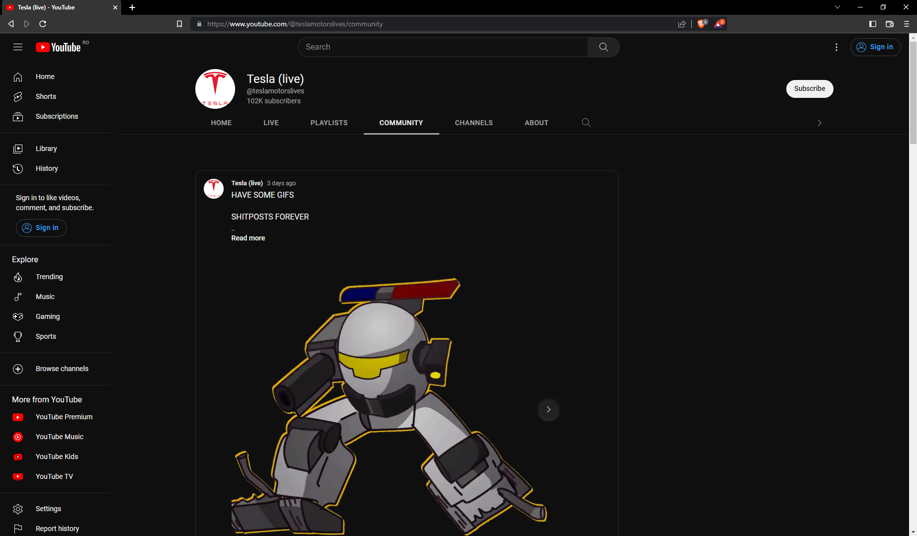Click the post's '3 days ago' link

point(281,183)
